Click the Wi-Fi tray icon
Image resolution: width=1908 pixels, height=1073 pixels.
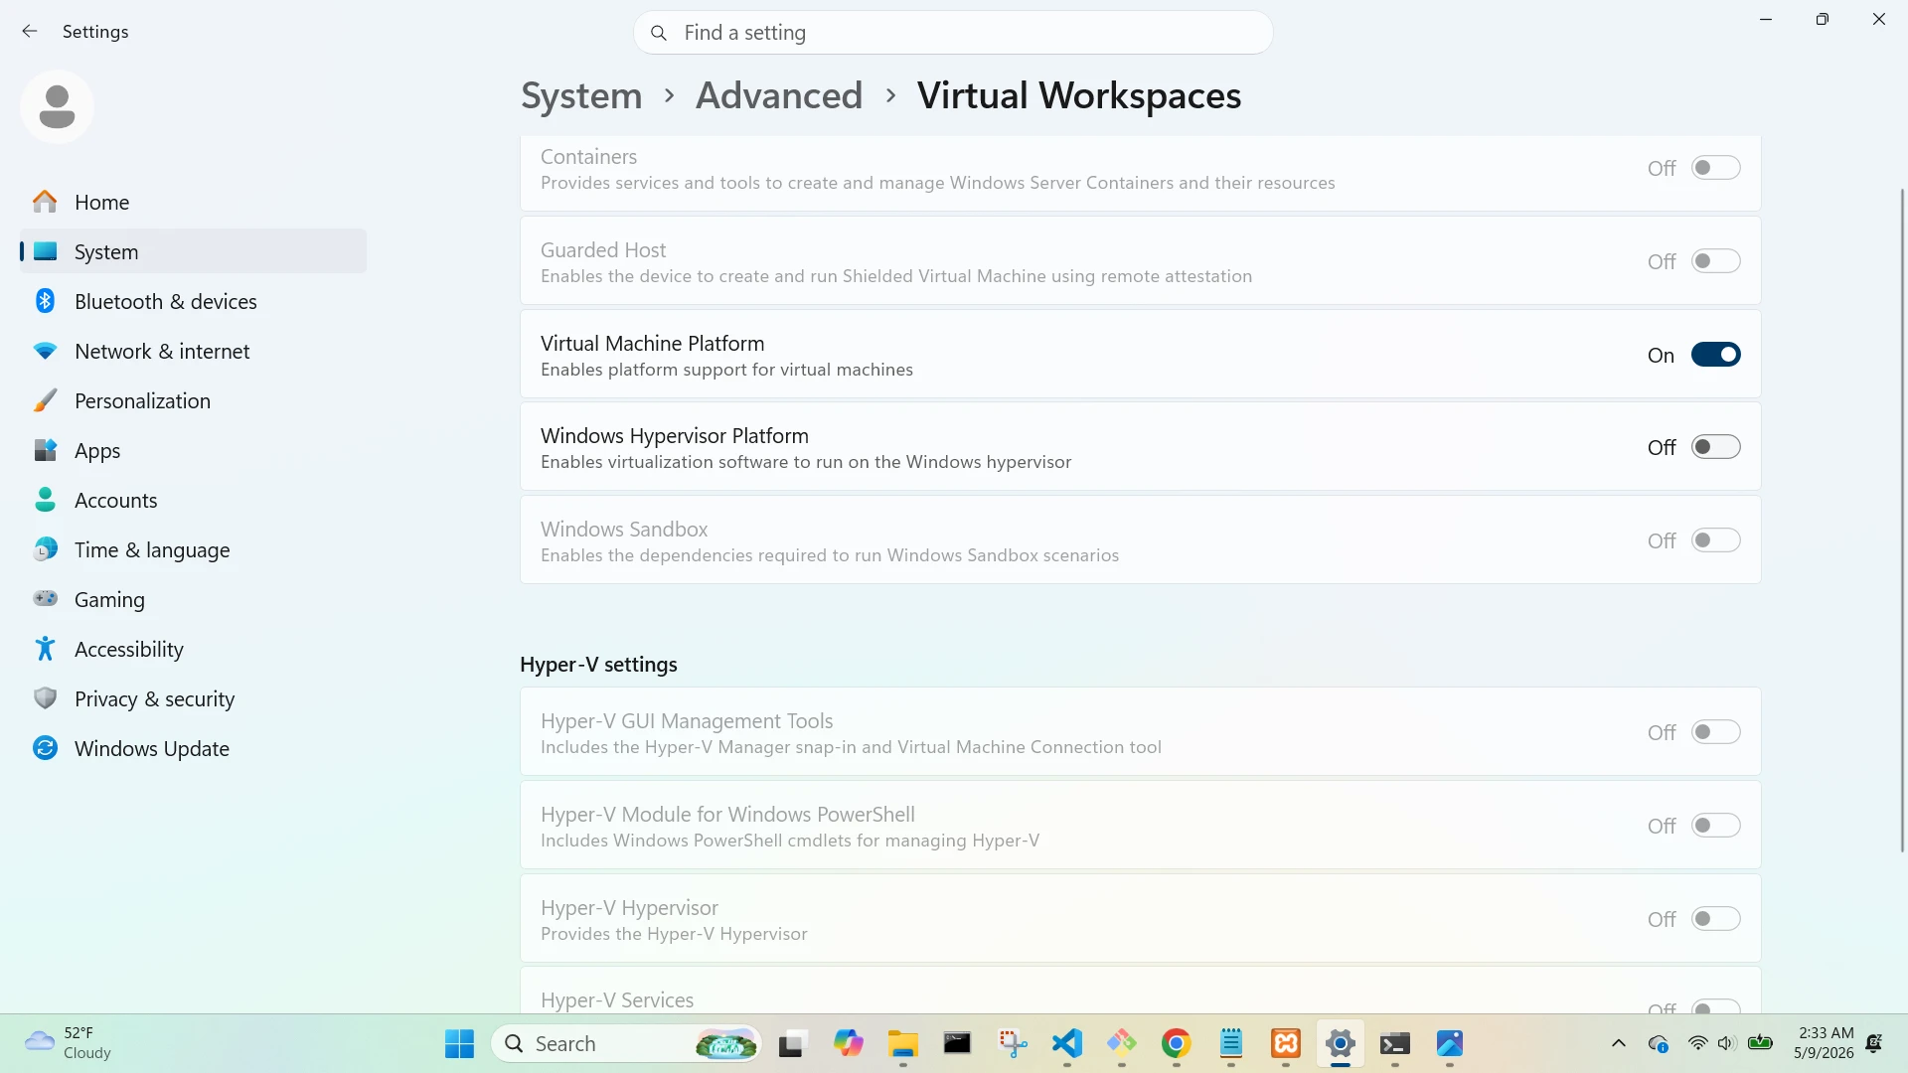click(1698, 1043)
